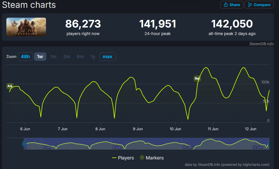Click the 86,273 players right now stat

tap(83, 27)
